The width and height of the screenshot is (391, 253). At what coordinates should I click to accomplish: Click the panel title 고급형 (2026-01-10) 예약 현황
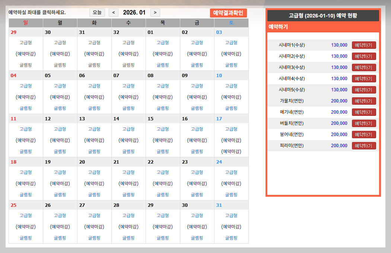[323, 16]
